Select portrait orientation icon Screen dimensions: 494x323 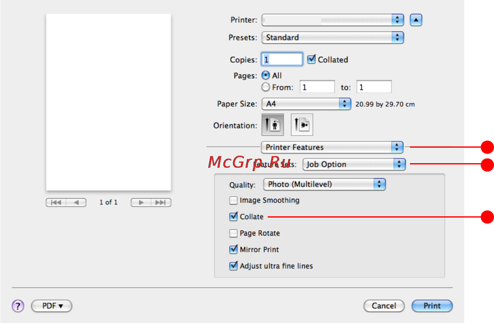273,125
